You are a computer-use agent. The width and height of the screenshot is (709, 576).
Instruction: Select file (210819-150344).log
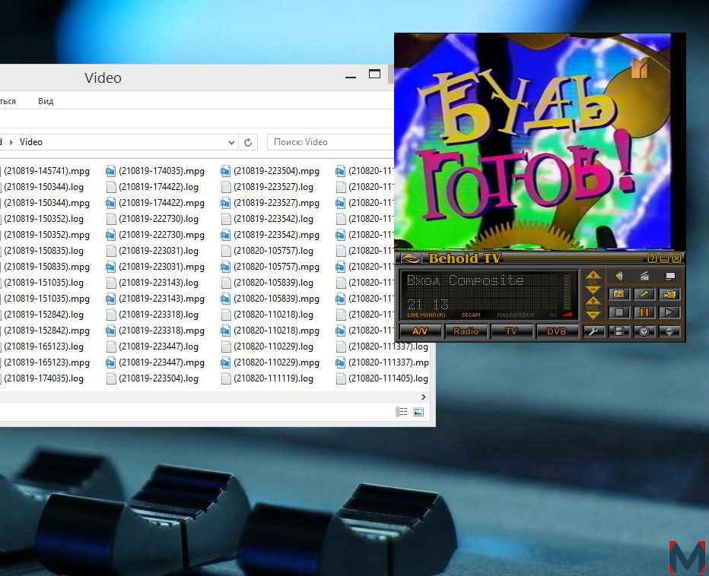[43, 187]
